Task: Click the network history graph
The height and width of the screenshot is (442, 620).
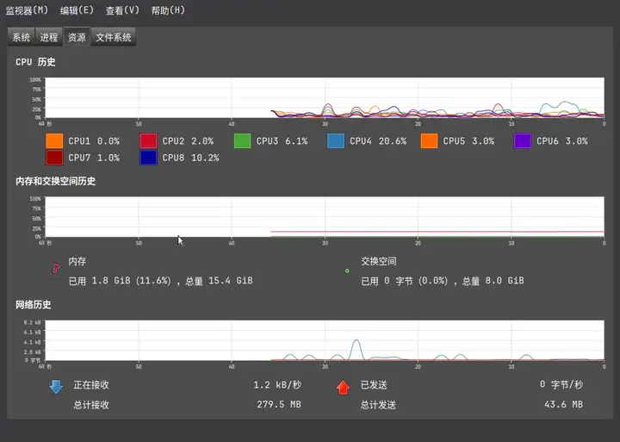Action: 325,340
